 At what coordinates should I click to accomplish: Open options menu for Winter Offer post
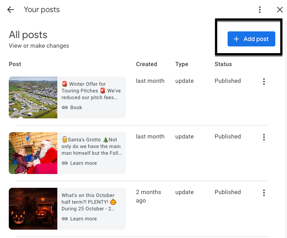tap(264, 82)
